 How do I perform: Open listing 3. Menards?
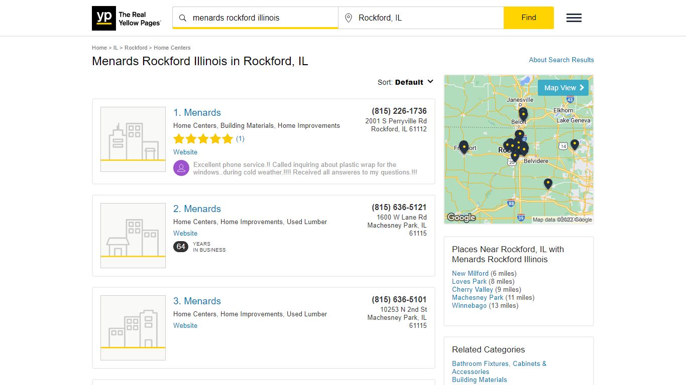point(197,301)
